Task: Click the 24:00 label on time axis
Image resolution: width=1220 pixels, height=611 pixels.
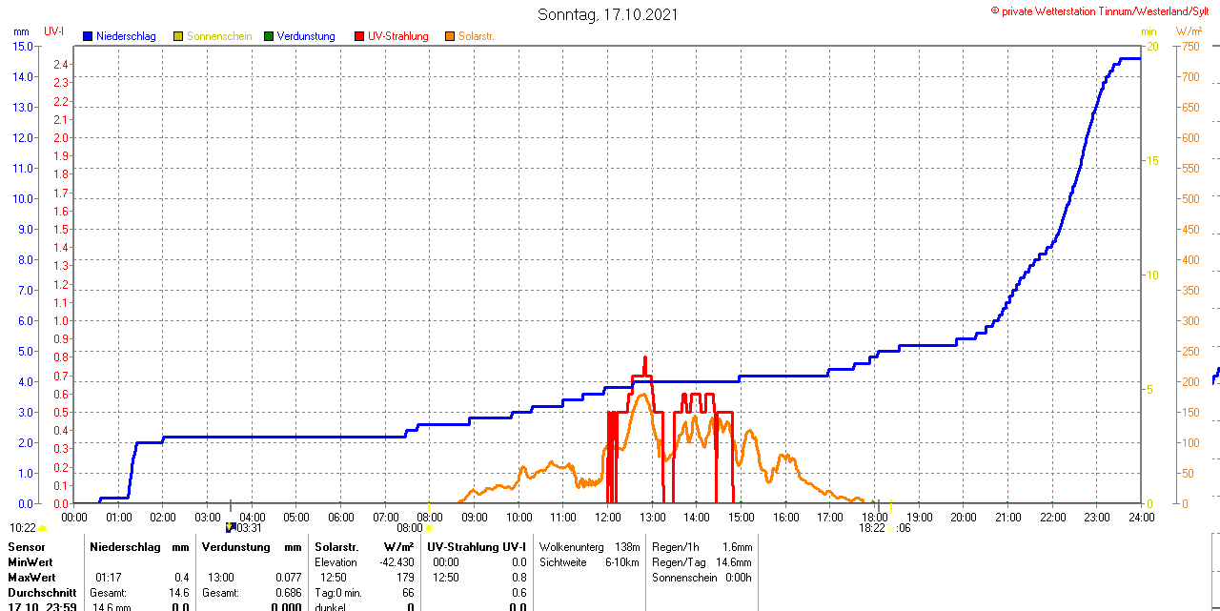Action: [1140, 518]
